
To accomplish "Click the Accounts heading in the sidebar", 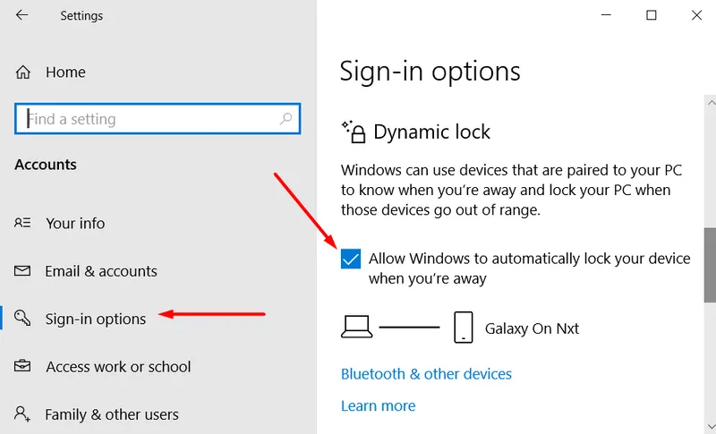I will coord(46,165).
